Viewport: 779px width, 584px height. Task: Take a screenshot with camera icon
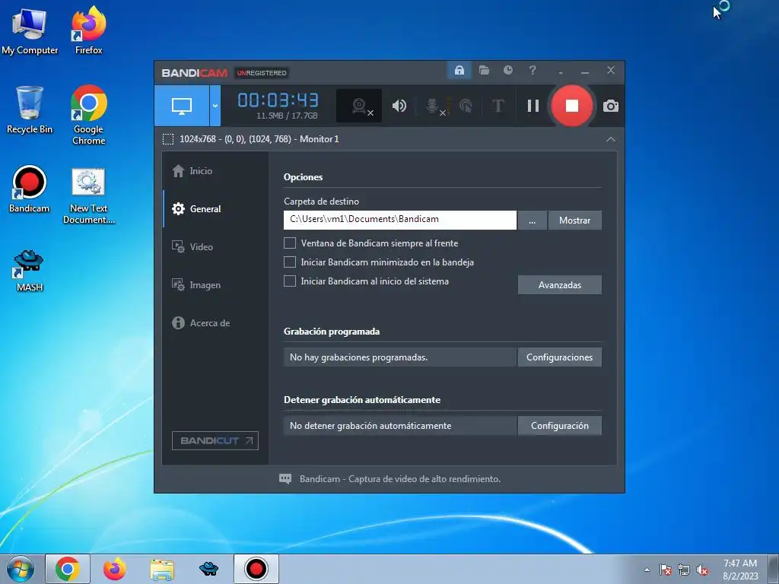pos(611,106)
